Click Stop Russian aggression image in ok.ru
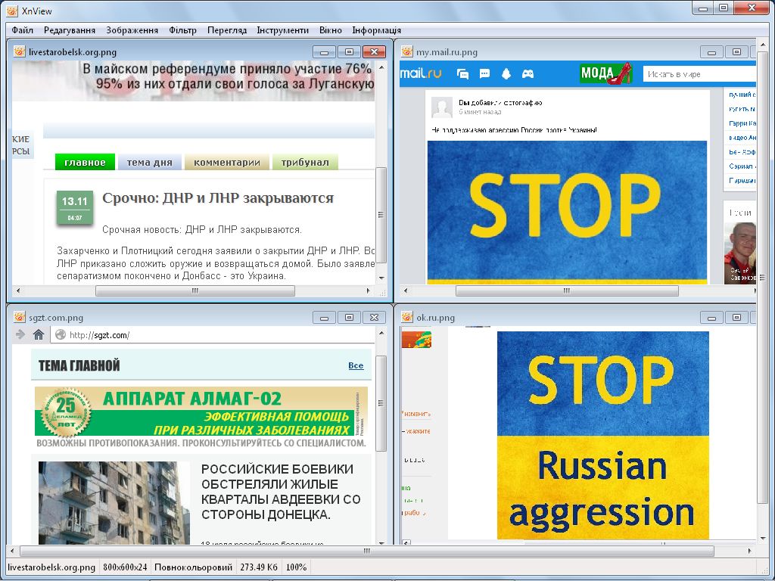This screenshot has height=581, width=775. coord(603,435)
